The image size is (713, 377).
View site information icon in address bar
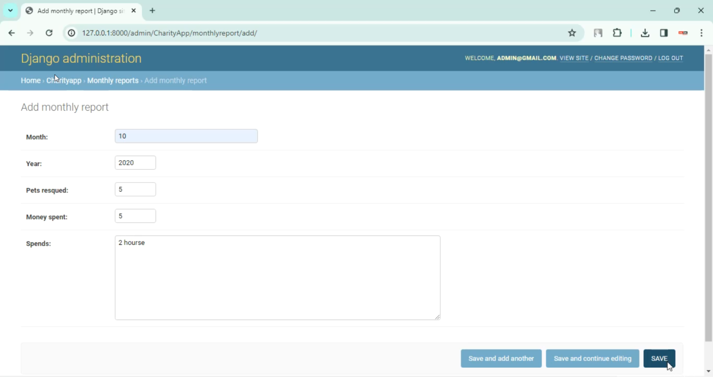[71, 33]
